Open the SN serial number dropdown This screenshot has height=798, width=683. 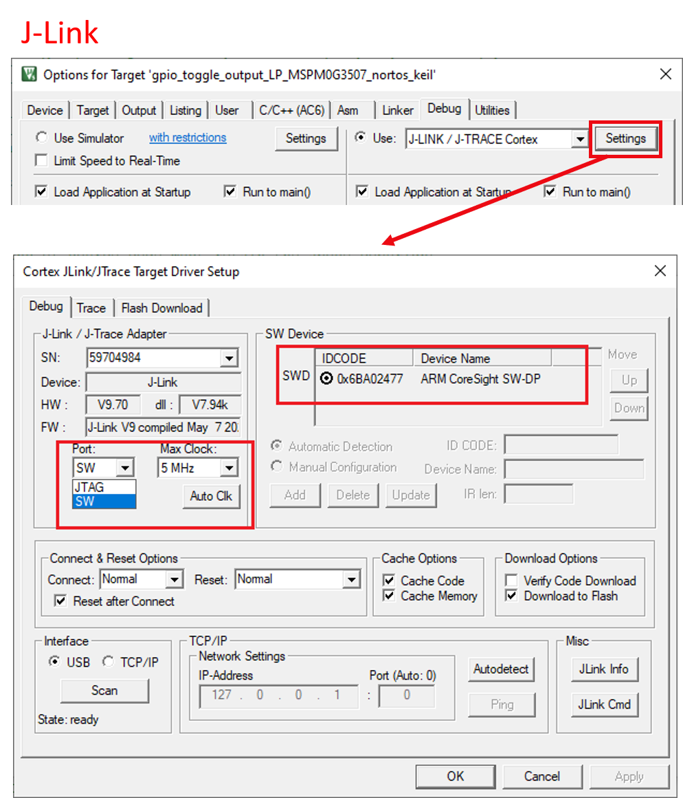pos(229,358)
